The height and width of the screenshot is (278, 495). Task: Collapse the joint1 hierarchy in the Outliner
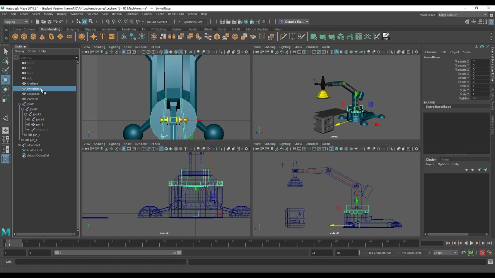[19, 104]
